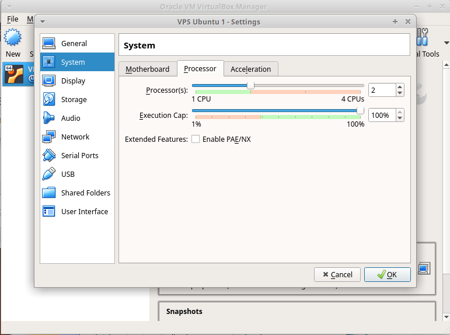Open Network settings icon
Image resolution: width=450 pixels, height=335 pixels.
pyautogui.click(x=49, y=137)
